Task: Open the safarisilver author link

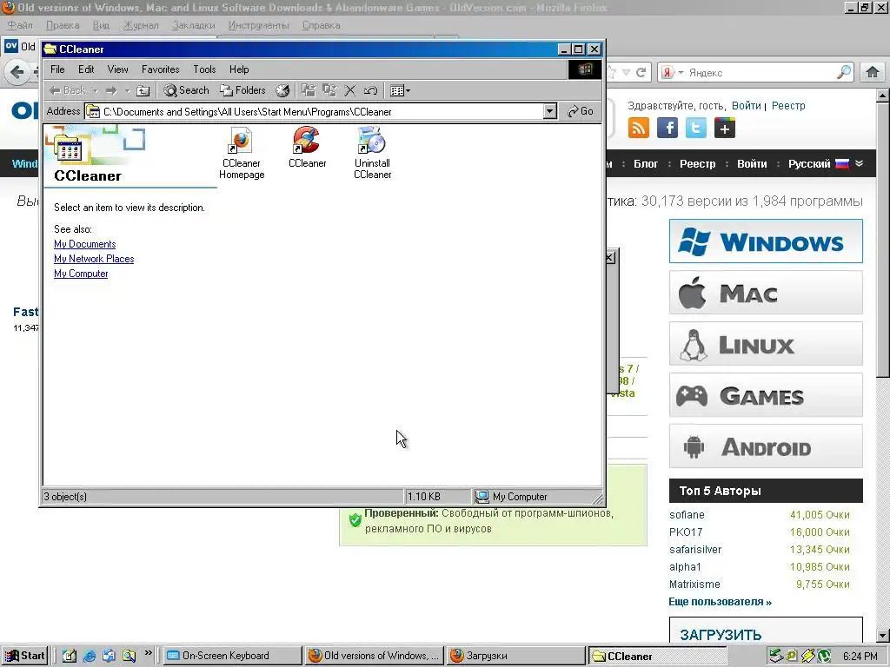Action: coord(694,549)
